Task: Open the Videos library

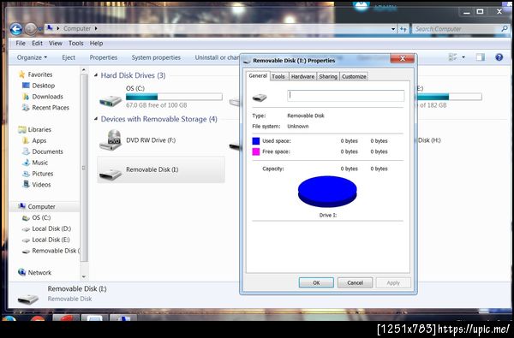Action: click(x=41, y=184)
